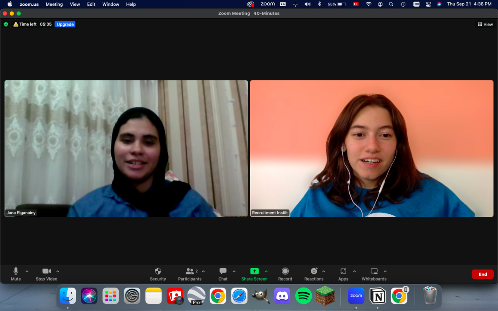Check the battery status at 55%
498x311 pixels.
pos(337,4)
